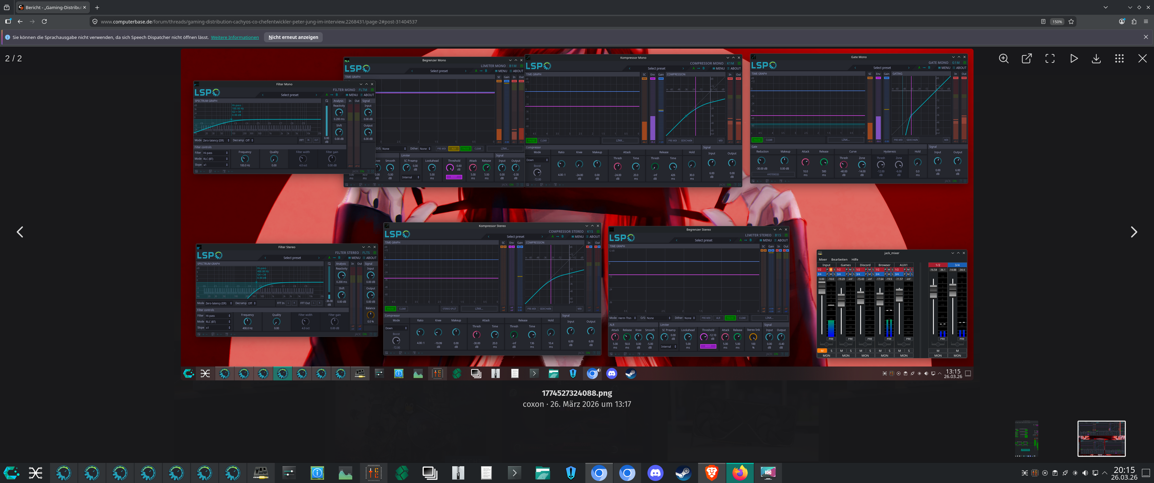Expand the system tray hidden icons arrow
The height and width of the screenshot is (483, 1154).
[x=1105, y=473]
